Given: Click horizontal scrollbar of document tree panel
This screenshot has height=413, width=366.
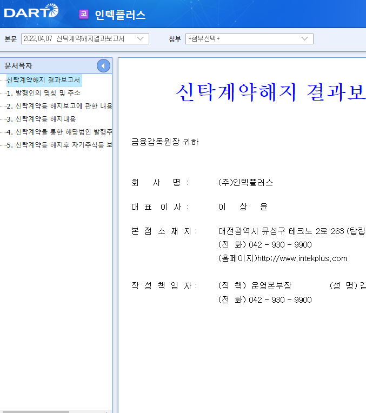Looking at the screenshot, I should click(x=36, y=412).
